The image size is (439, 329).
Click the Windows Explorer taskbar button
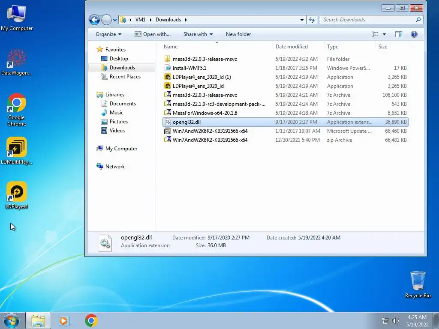[38, 320]
